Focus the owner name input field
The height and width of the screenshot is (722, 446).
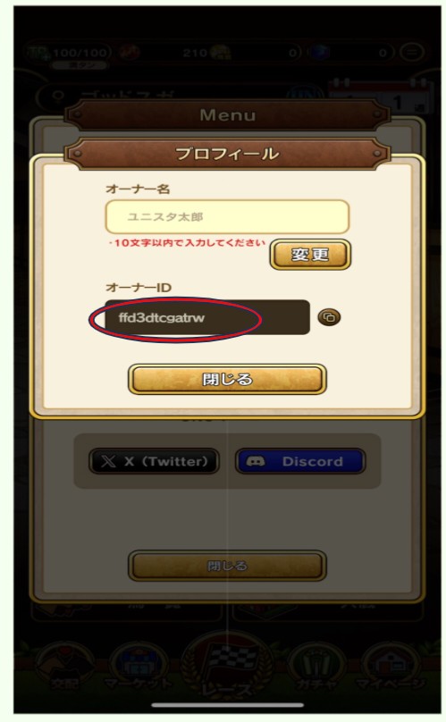[x=227, y=217]
